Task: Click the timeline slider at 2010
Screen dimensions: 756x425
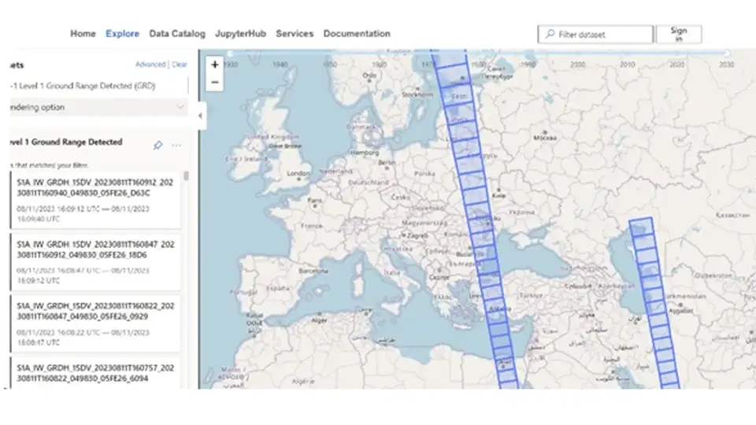Action: coord(628,64)
